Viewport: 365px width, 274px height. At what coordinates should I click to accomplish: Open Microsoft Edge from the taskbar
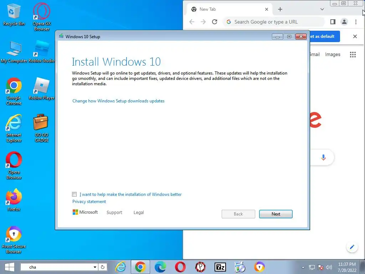160,267
